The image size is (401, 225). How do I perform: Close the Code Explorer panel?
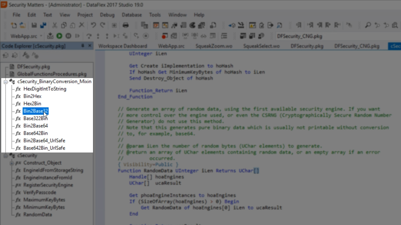coord(90,46)
